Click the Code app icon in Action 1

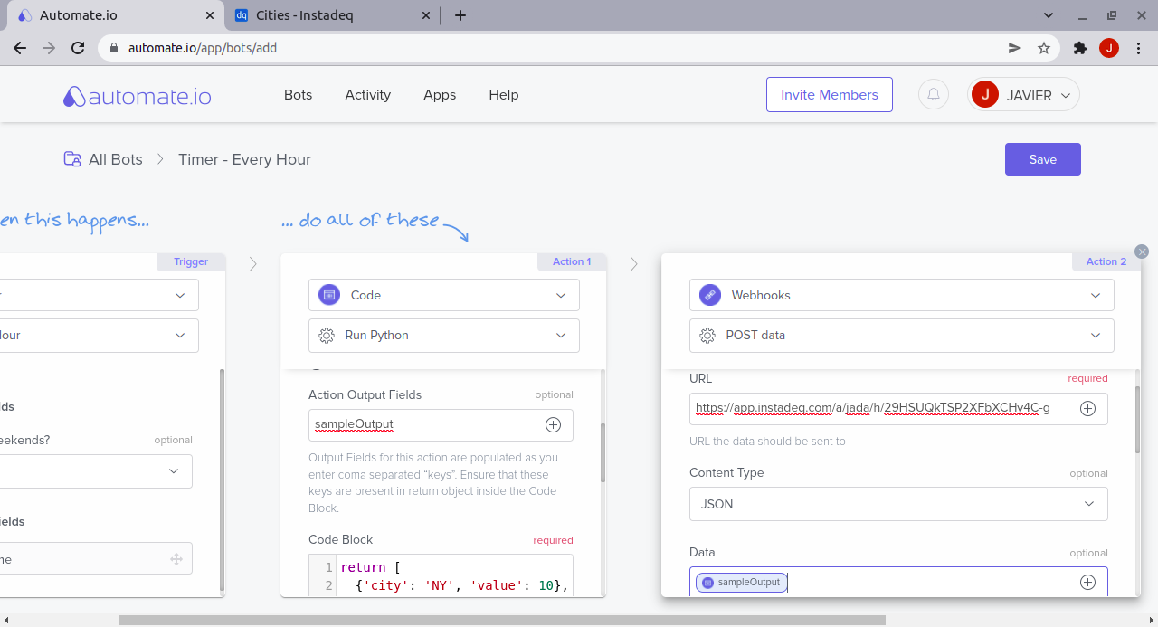click(330, 295)
